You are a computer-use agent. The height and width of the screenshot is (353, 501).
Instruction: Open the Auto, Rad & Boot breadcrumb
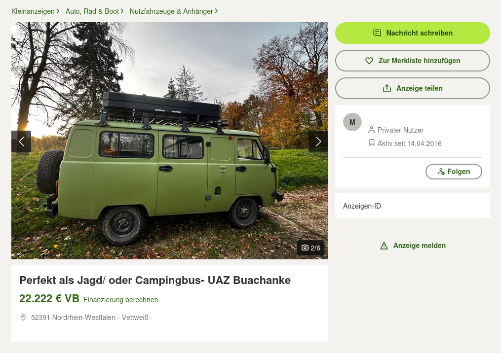pos(92,11)
